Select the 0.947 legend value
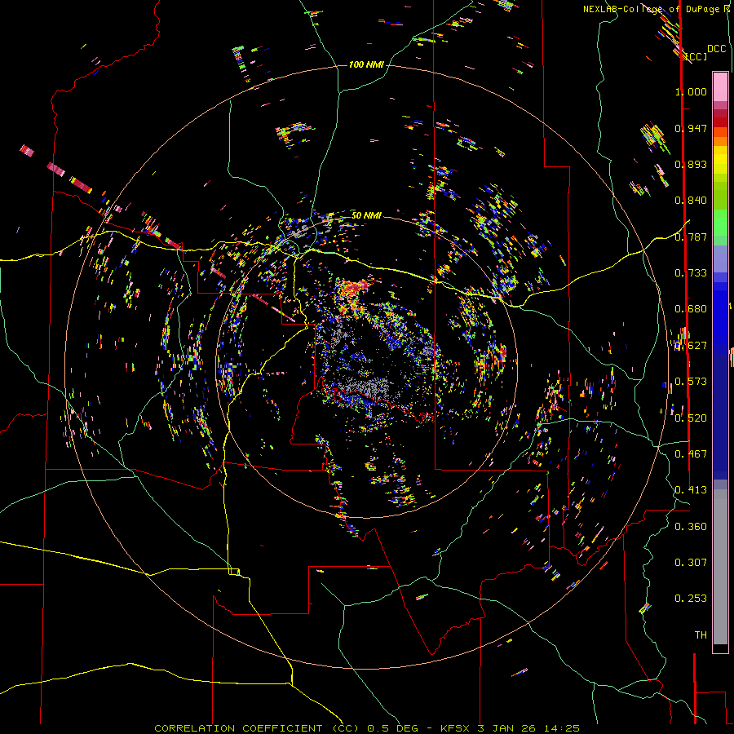 (x=691, y=128)
